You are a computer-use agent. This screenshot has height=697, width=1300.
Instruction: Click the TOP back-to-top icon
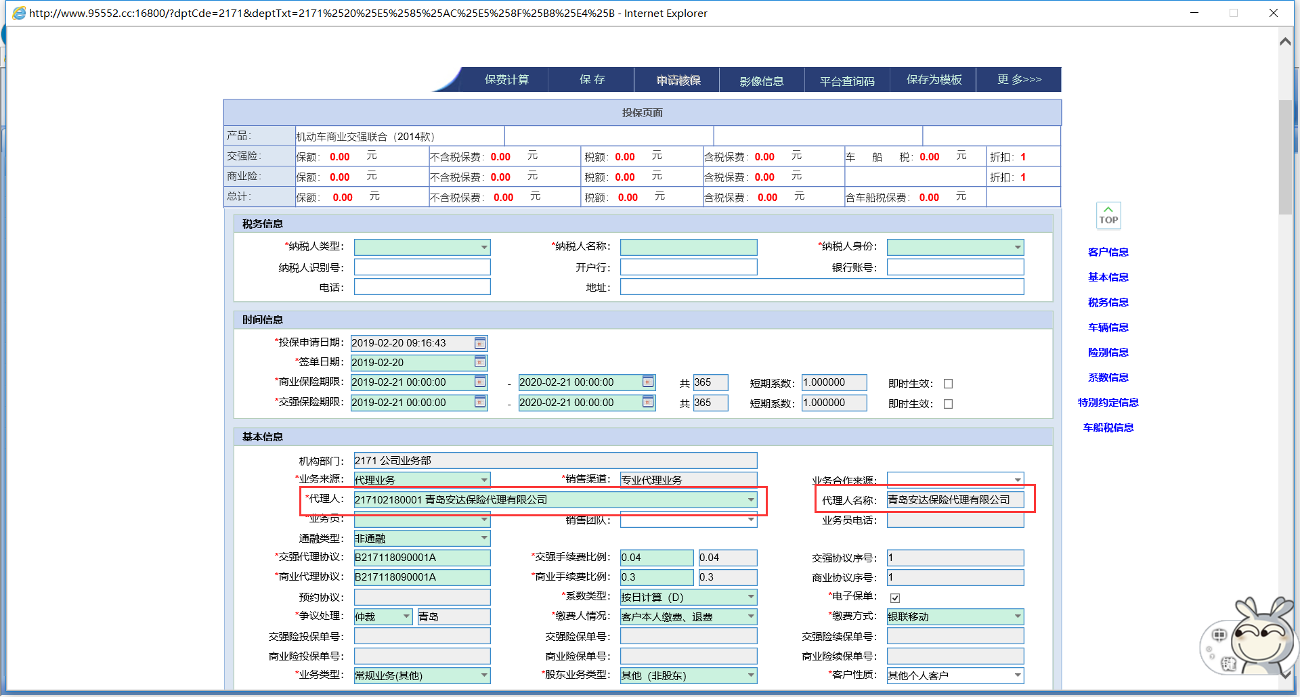pos(1108,216)
